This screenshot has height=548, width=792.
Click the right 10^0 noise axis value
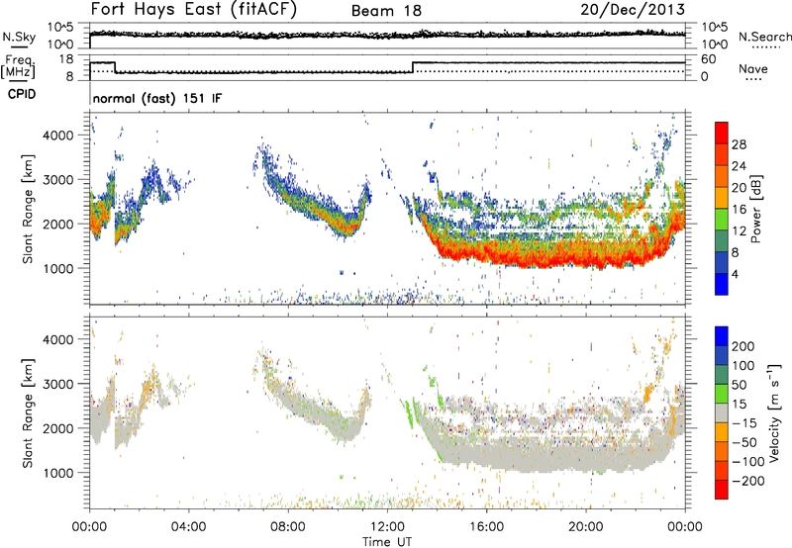coord(715,45)
